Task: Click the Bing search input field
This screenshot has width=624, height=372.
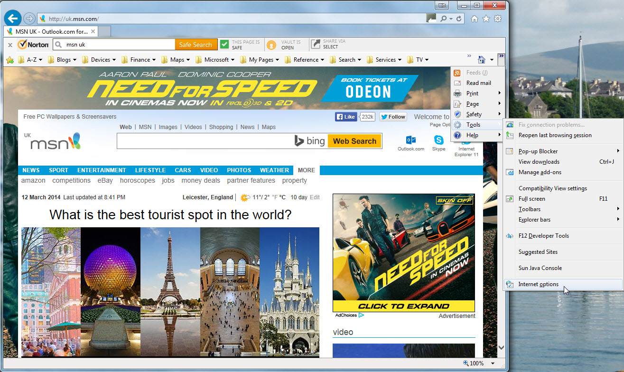Action: click(205, 141)
